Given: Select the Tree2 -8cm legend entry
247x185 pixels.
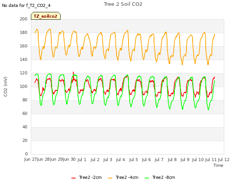Looking at the screenshot, I should tap(160, 177).
